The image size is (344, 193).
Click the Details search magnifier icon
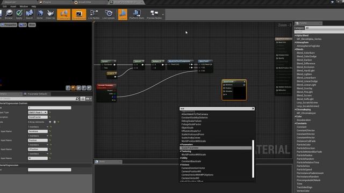point(77,99)
